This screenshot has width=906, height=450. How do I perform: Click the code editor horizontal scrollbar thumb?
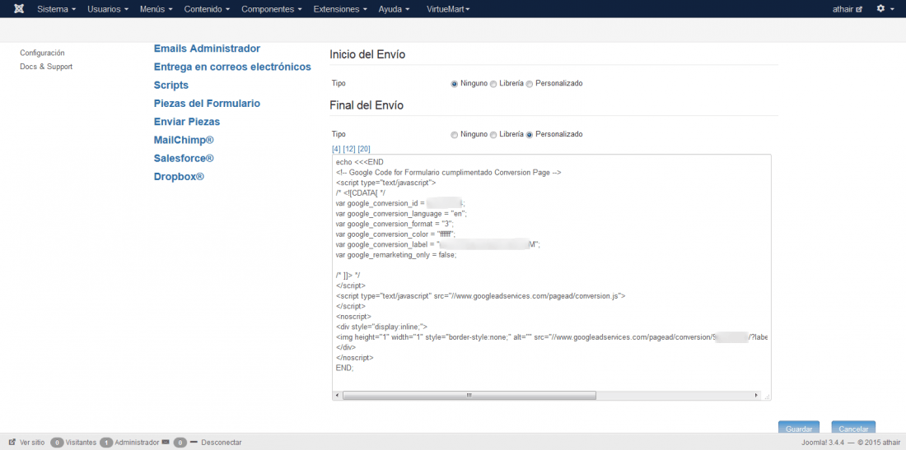469,395
